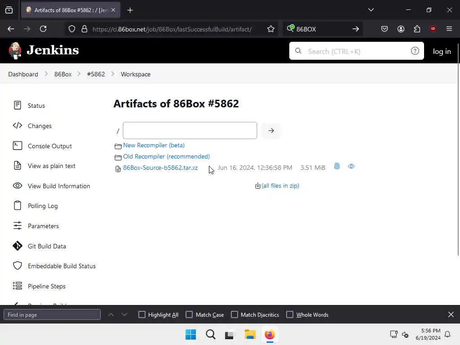The width and height of the screenshot is (460, 345).
Task: Open build Parameters page
Action: point(36,226)
